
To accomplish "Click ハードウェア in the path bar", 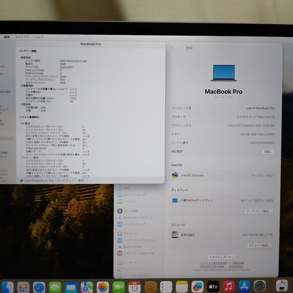I will click(66, 180).
